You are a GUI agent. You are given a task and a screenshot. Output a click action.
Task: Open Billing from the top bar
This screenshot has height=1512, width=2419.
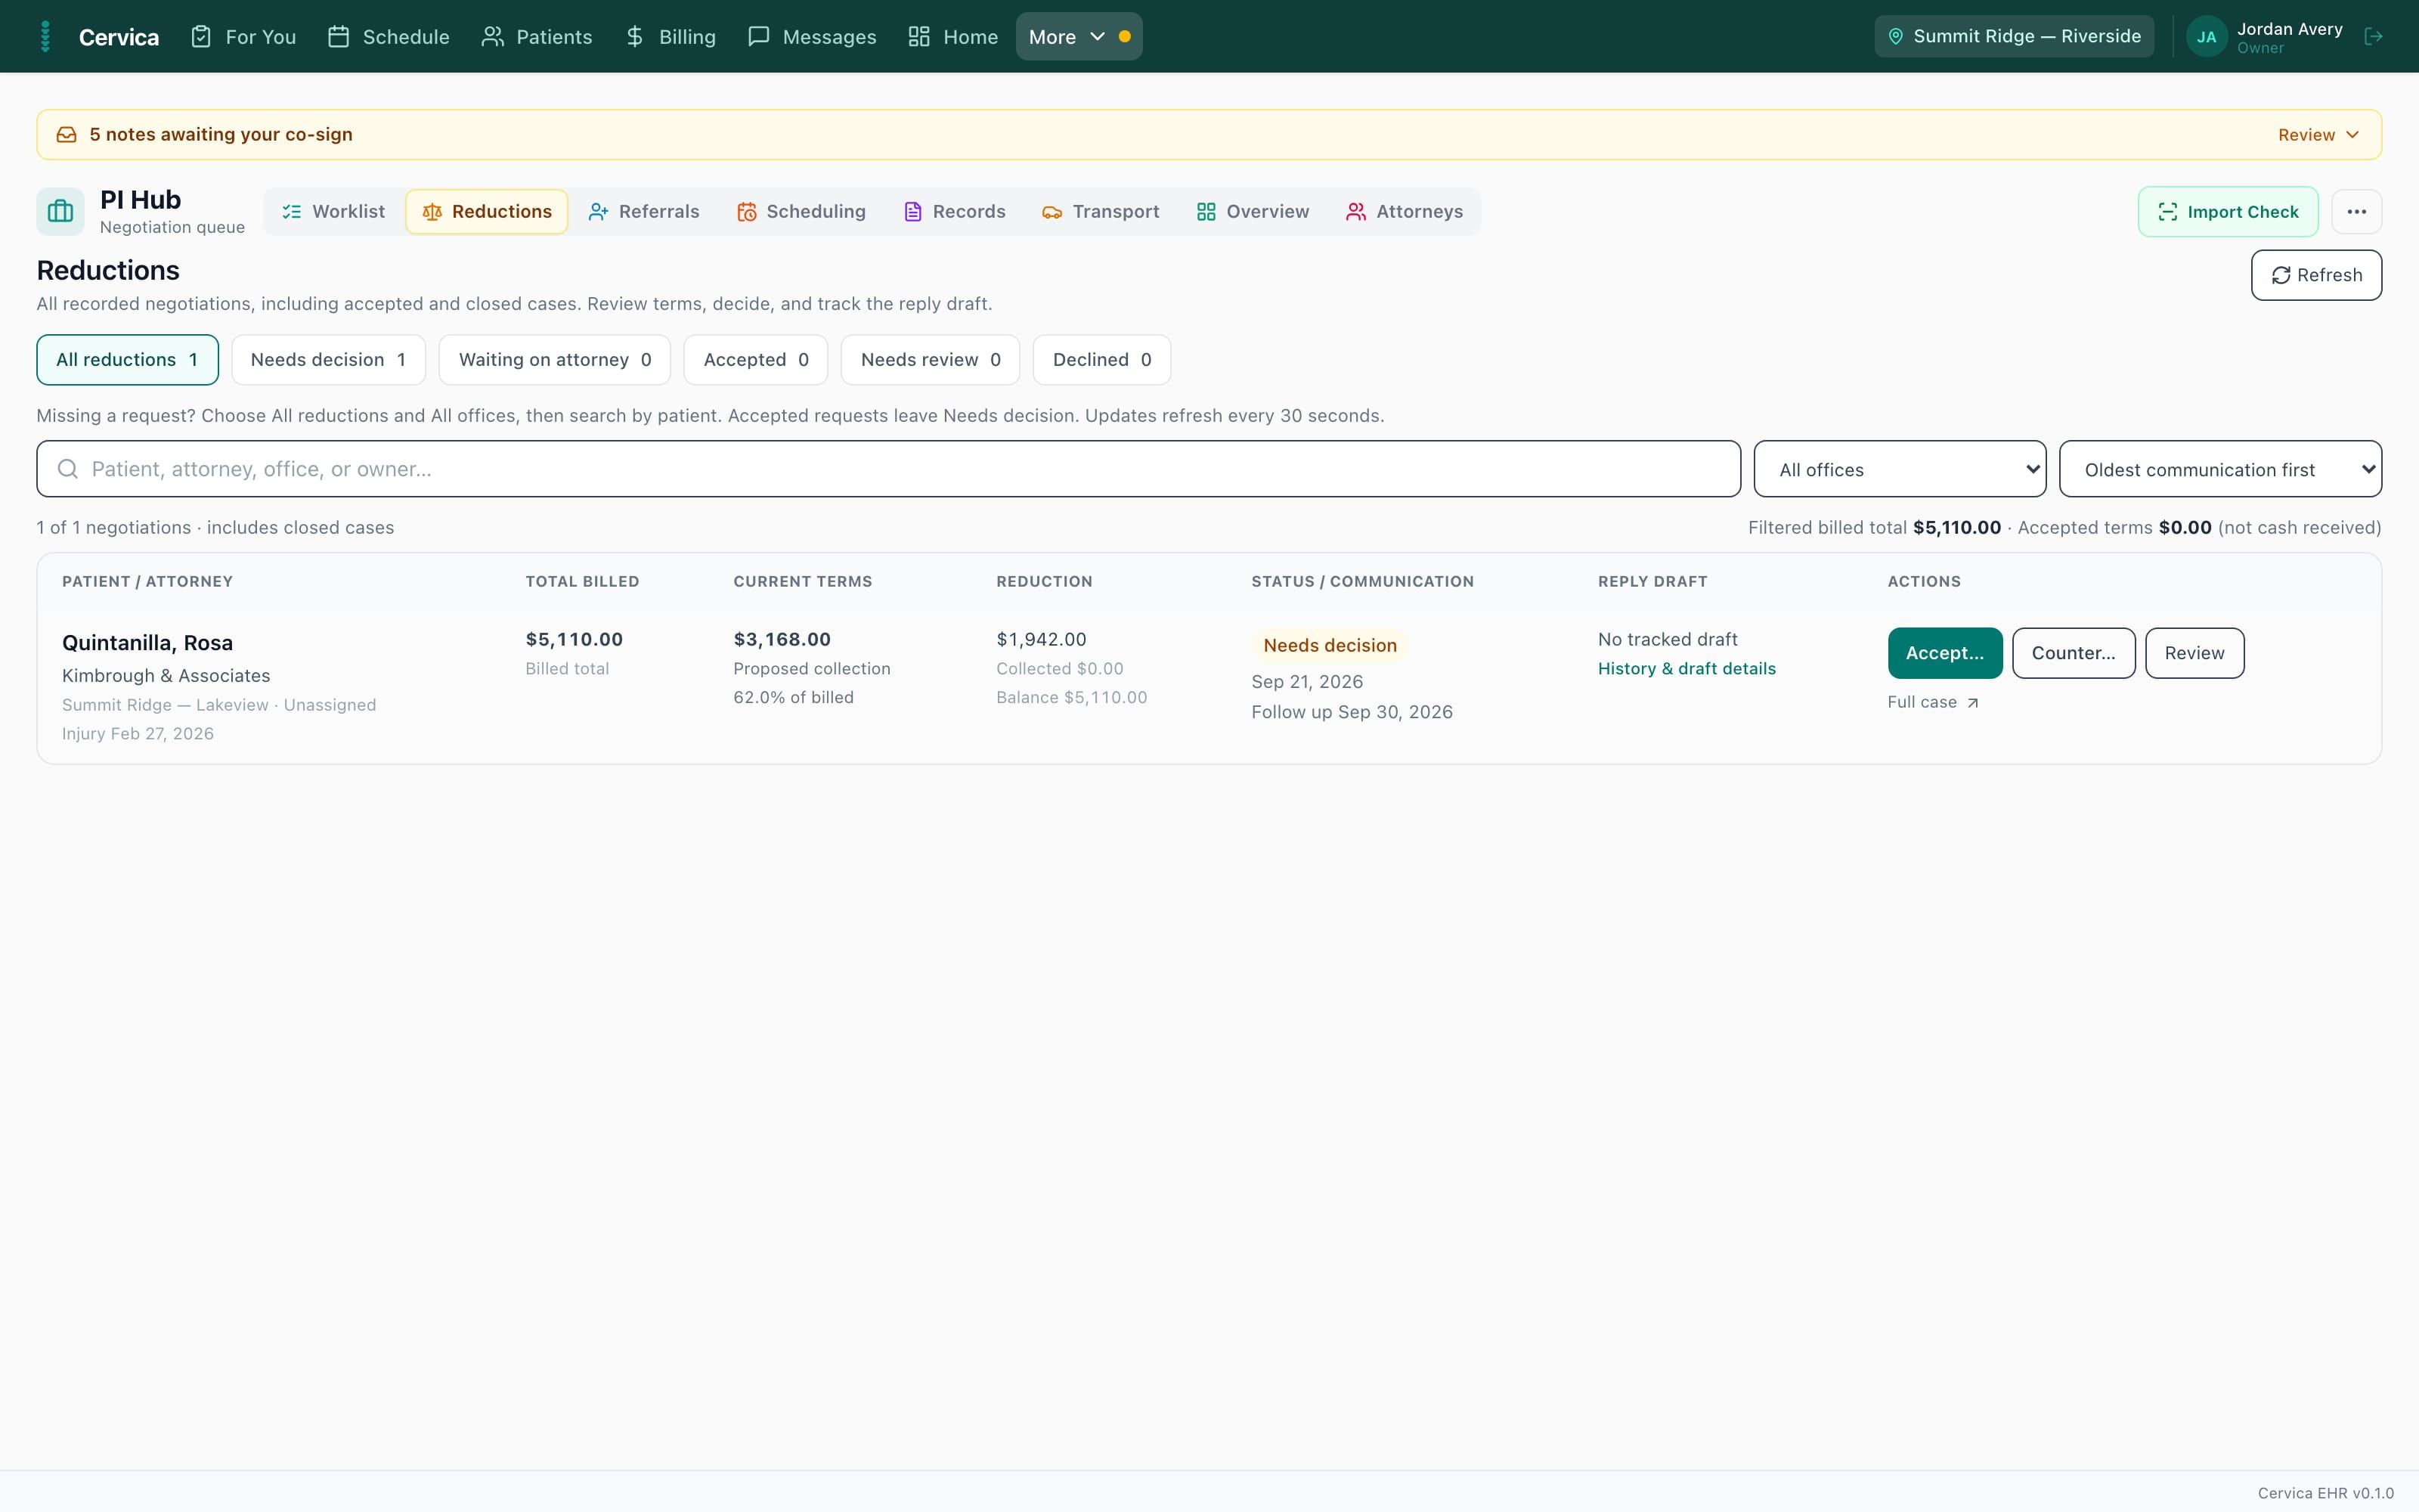(x=671, y=37)
